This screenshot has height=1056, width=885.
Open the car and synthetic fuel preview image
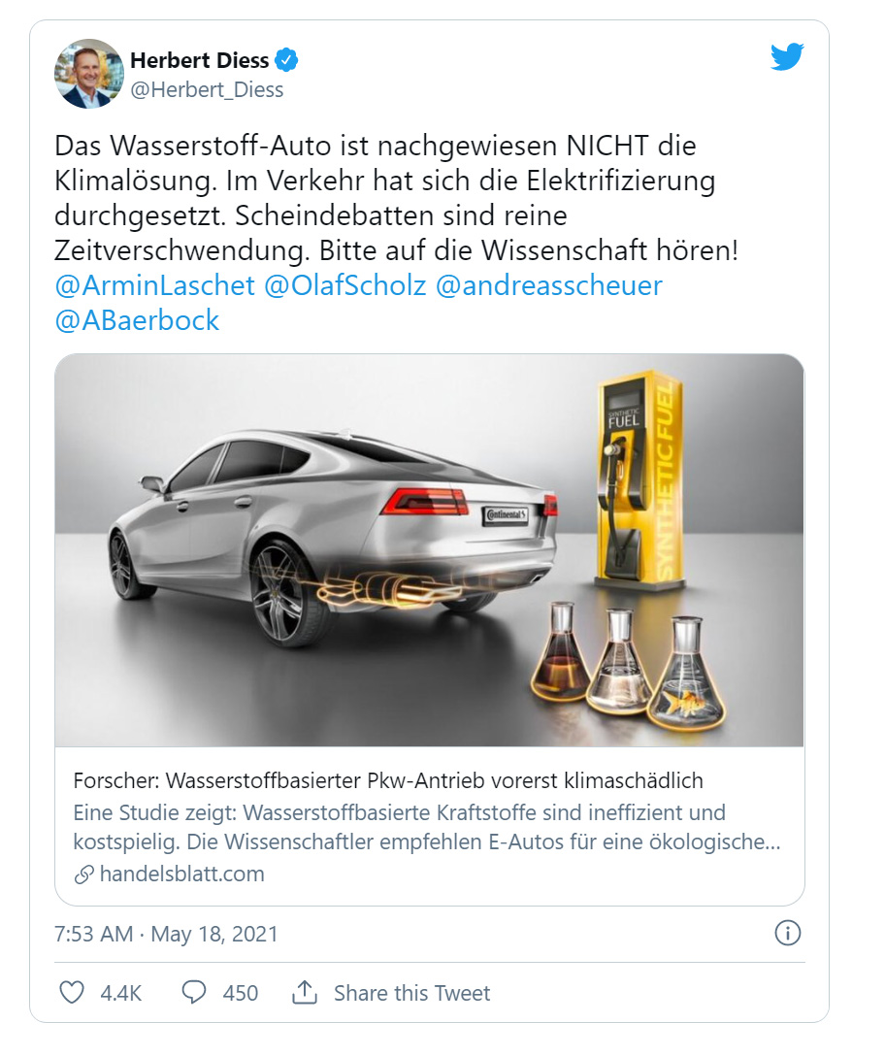pos(429,549)
